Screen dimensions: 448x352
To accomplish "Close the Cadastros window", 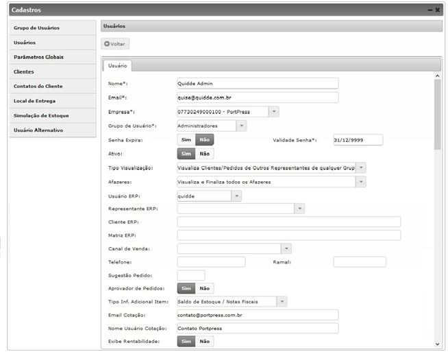I will (x=438, y=10).
